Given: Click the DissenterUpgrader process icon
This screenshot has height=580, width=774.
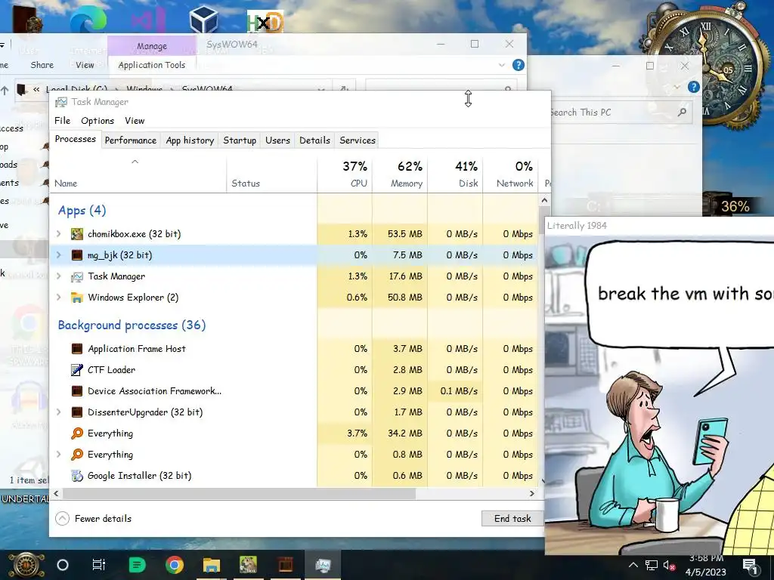Looking at the screenshot, I should click(x=77, y=412).
